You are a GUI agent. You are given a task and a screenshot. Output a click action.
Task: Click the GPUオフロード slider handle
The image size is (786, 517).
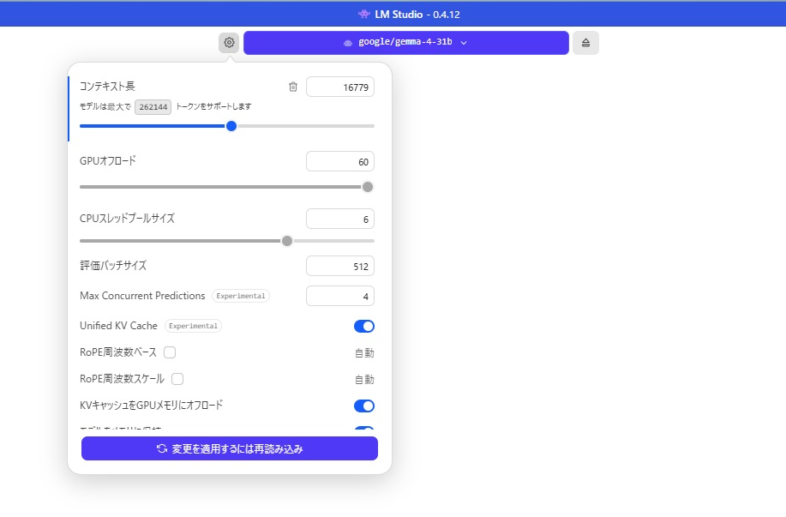click(x=368, y=187)
